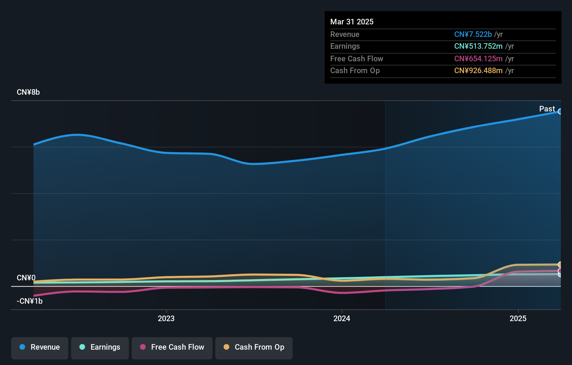
Task: Click the blue Revenue endpoint marker
Action: [x=560, y=111]
